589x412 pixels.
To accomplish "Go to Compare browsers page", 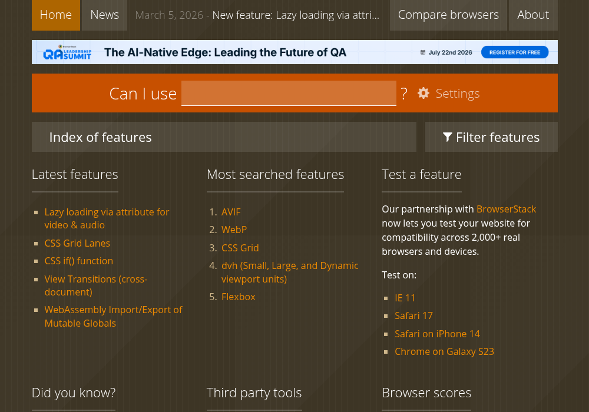I will coord(448,15).
